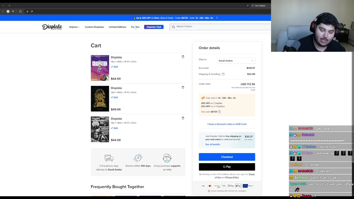Close the Cart | Displate browser tab
Screen dimensions: 354x199
(253, 6)
